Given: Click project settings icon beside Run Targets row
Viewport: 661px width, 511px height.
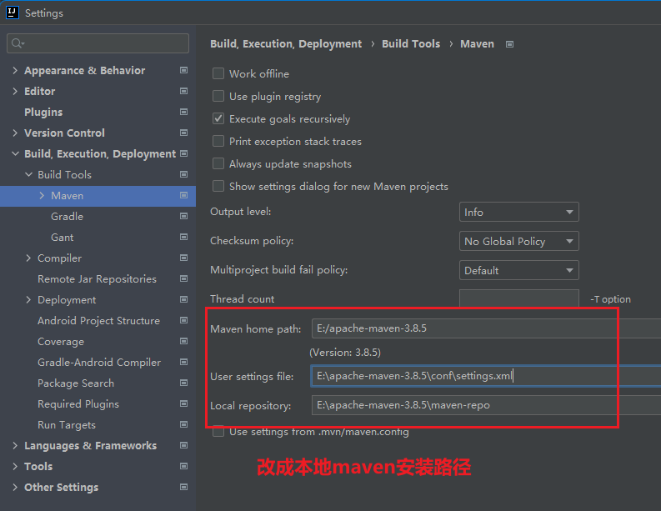Looking at the screenshot, I should [x=183, y=425].
